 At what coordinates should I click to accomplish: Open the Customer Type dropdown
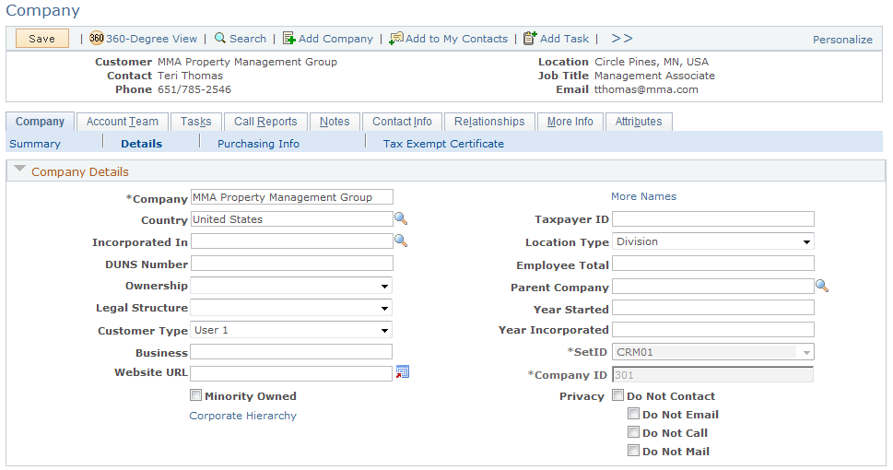pyautogui.click(x=291, y=330)
